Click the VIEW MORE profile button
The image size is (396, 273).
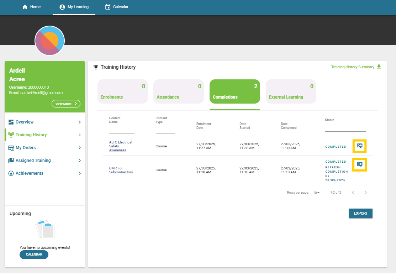click(x=66, y=104)
